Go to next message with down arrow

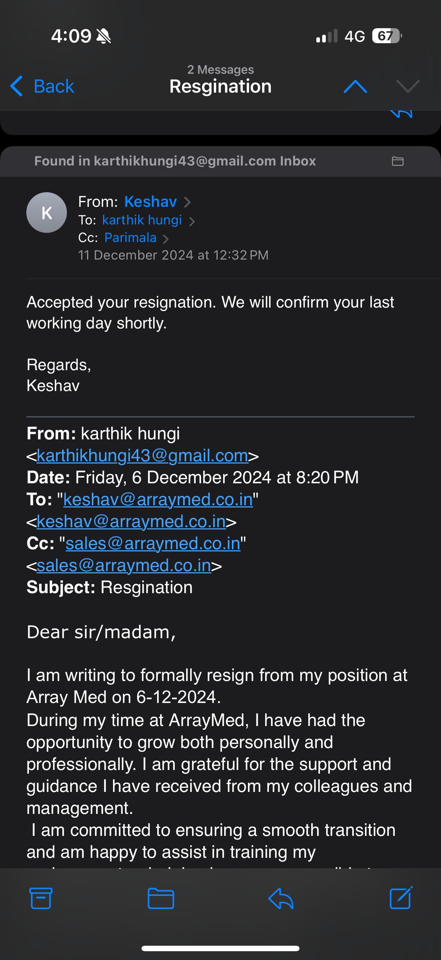coord(408,86)
